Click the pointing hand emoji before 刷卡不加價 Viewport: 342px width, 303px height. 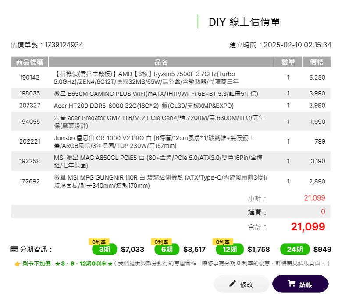click(x=18, y=264)
